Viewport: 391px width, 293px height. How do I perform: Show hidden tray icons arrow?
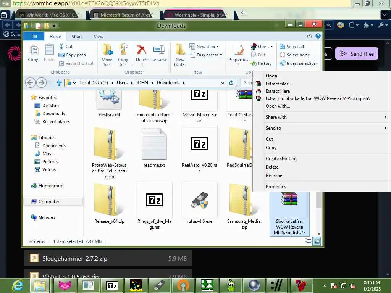(325, 286)
